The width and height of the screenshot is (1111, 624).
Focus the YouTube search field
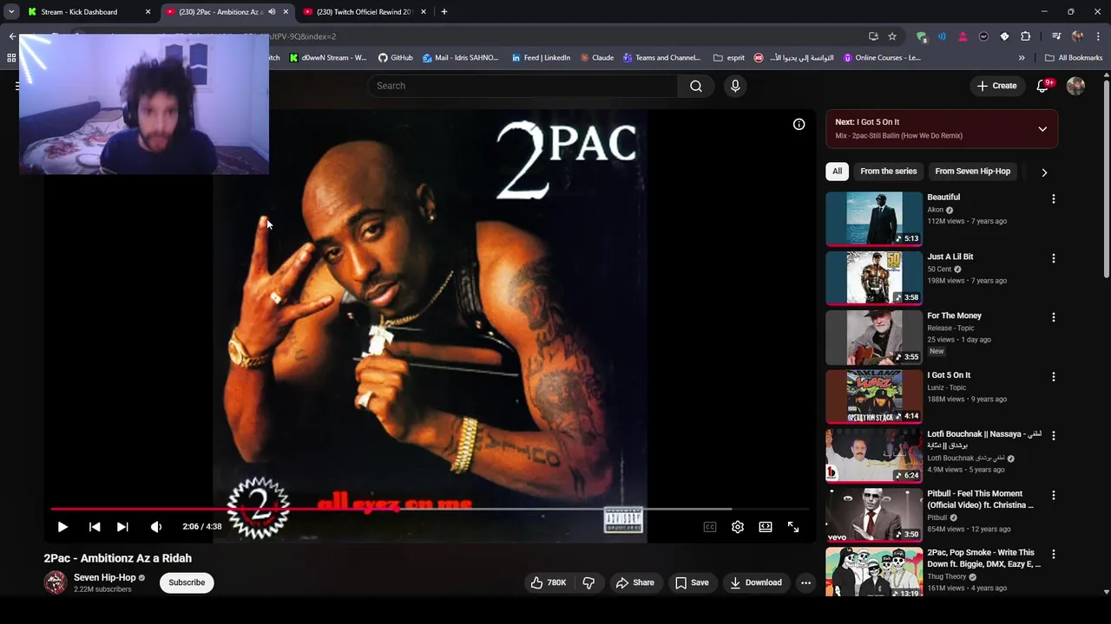pos(523,86)
